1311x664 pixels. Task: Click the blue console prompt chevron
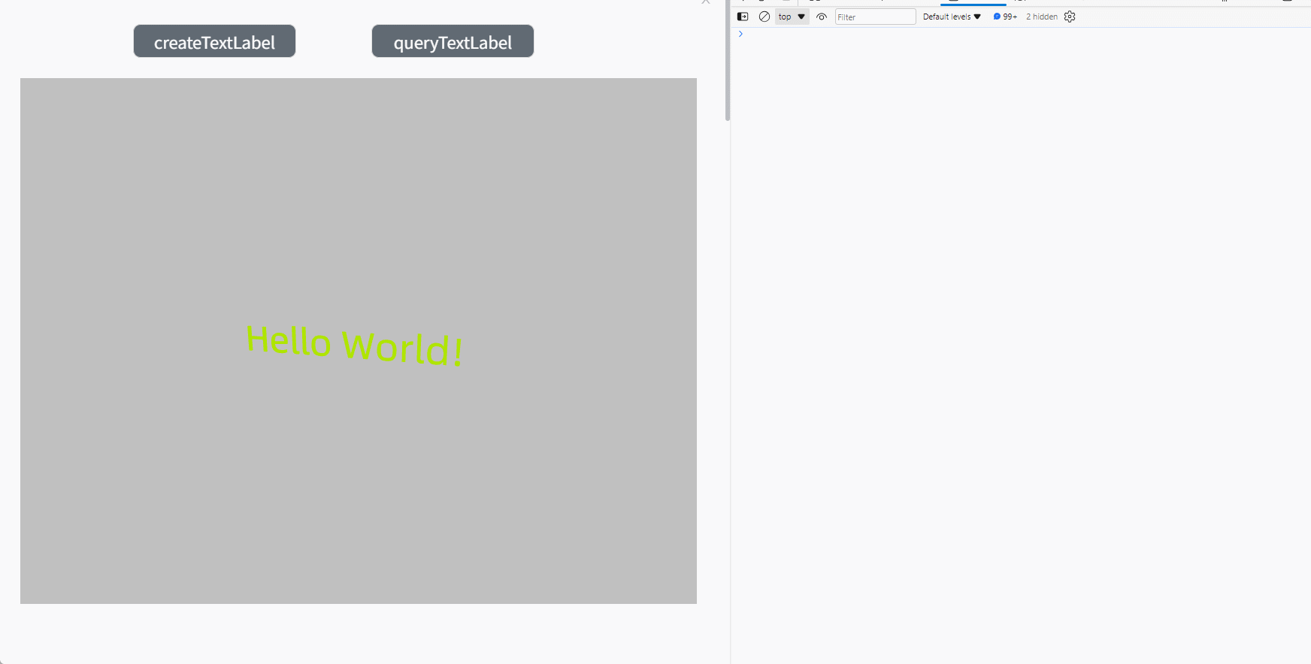tap(740, 34)
